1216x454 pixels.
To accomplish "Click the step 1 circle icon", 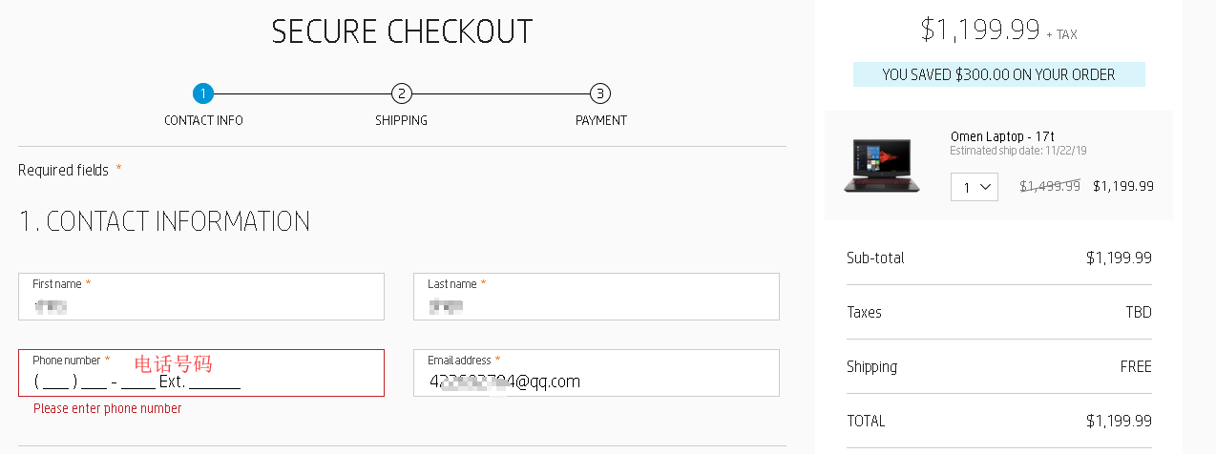I will 202,93.
